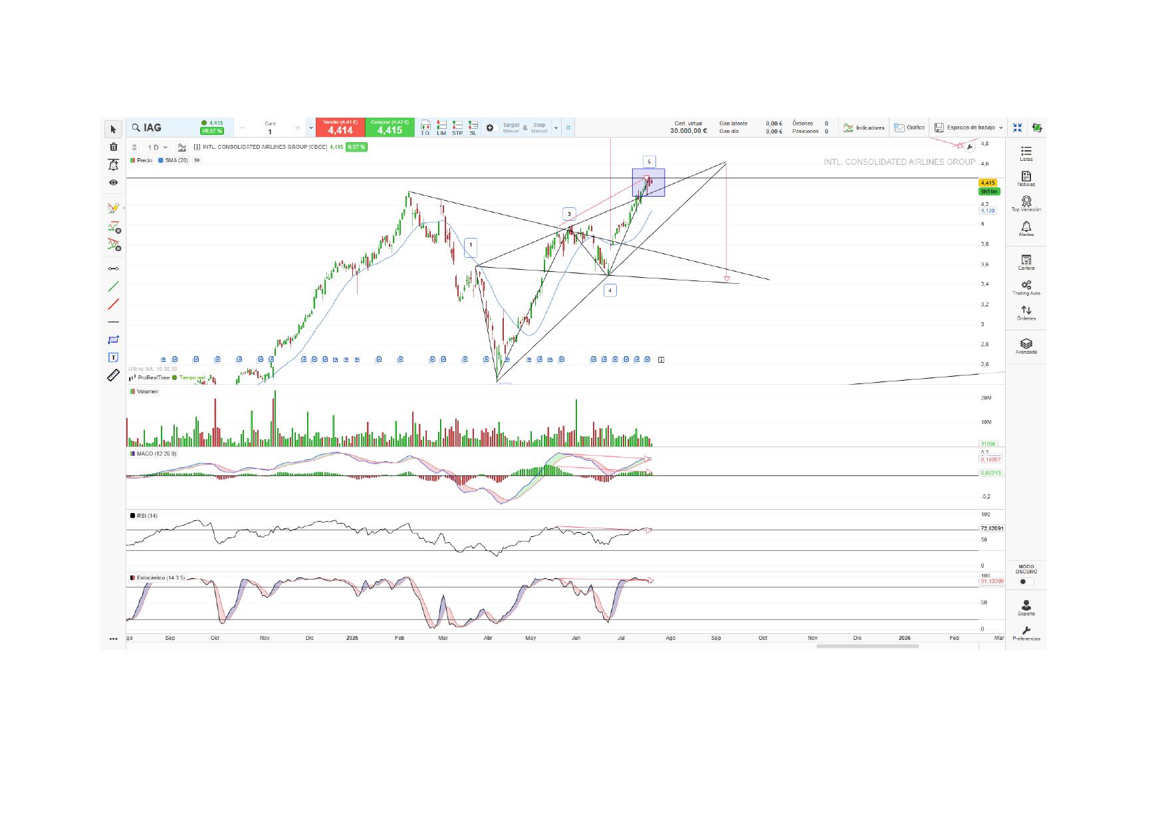Select the text annotation tool
Viewport: 1166px width, 824px height.
coord(113,358)
